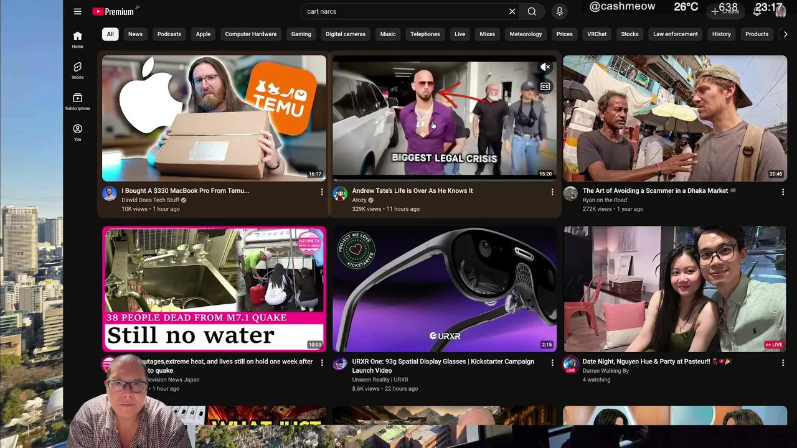The image size is (797, 448).
Task: Filter by the Music chip
Action: (x=388, y=34)
